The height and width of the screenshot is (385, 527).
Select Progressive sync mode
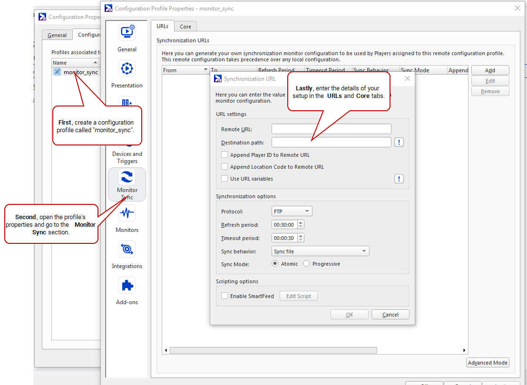click(x=306, y=264)
